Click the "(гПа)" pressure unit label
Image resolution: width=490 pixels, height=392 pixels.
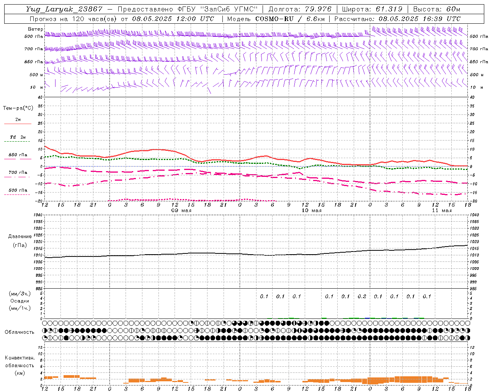(x=20, y=245)
